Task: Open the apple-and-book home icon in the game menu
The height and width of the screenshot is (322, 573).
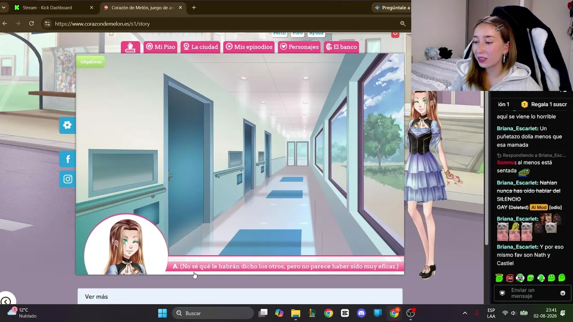Action: point(130,47)
